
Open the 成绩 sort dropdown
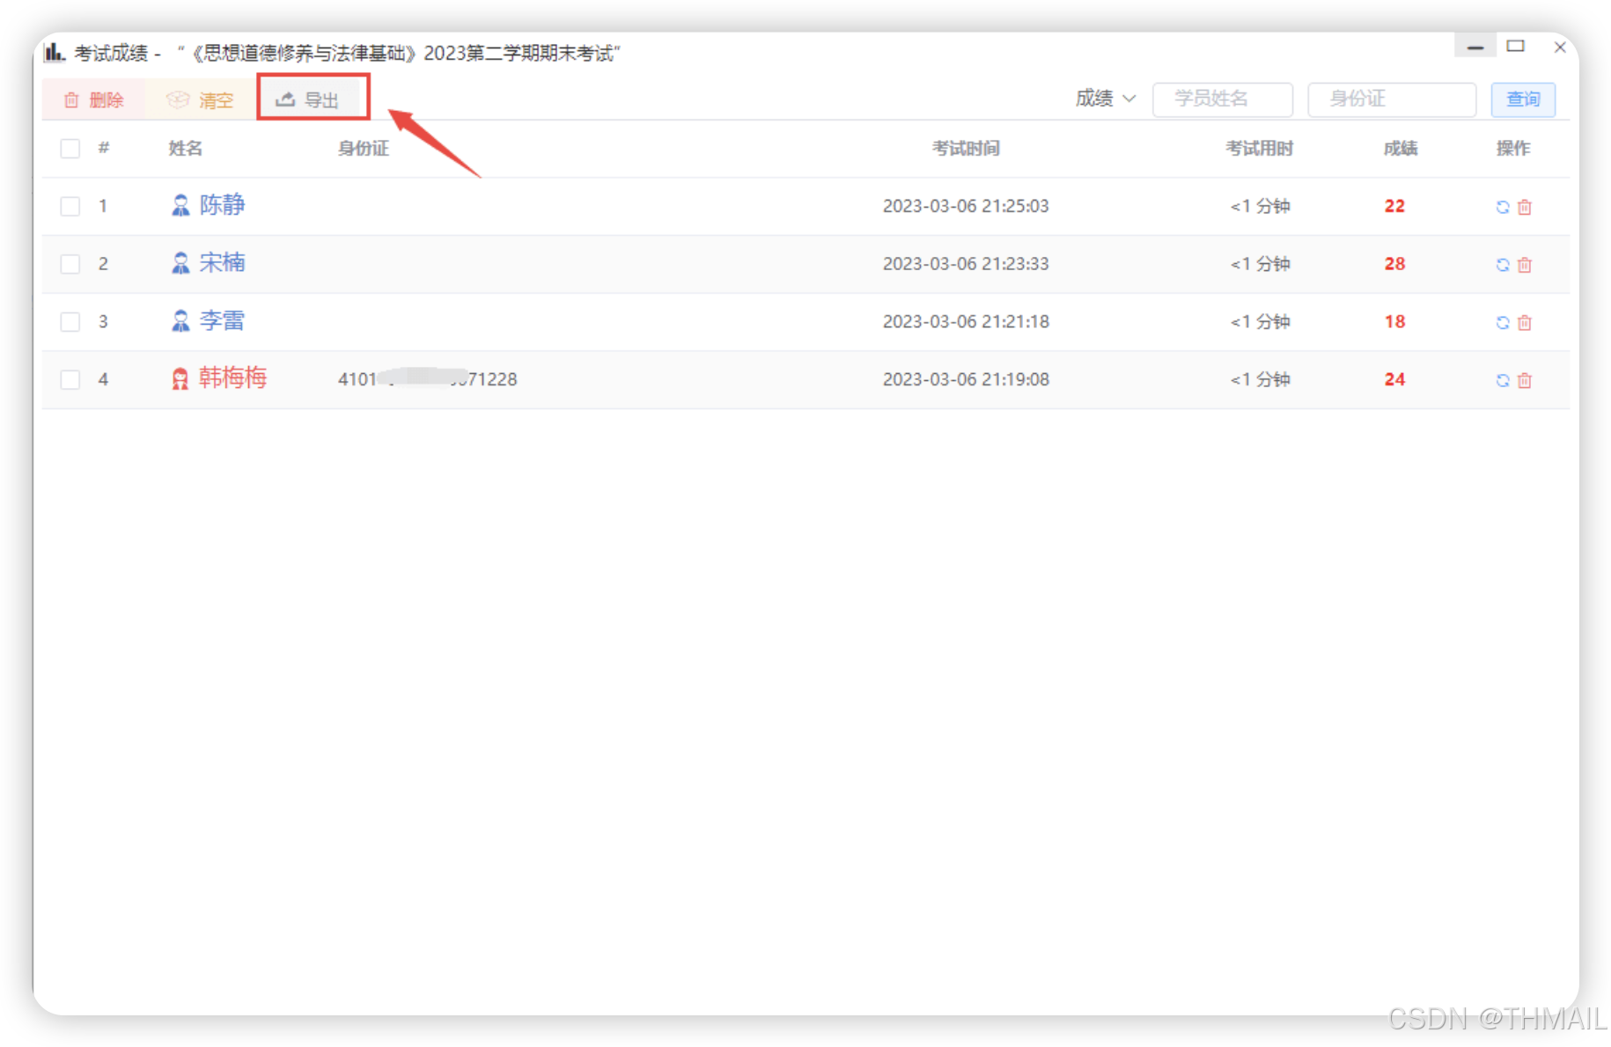(1105, 99)
